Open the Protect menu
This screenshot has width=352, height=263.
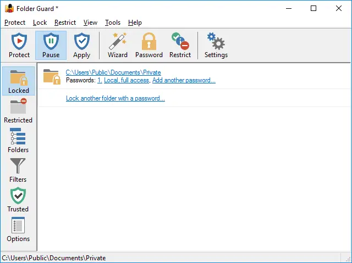pos(15,23)
